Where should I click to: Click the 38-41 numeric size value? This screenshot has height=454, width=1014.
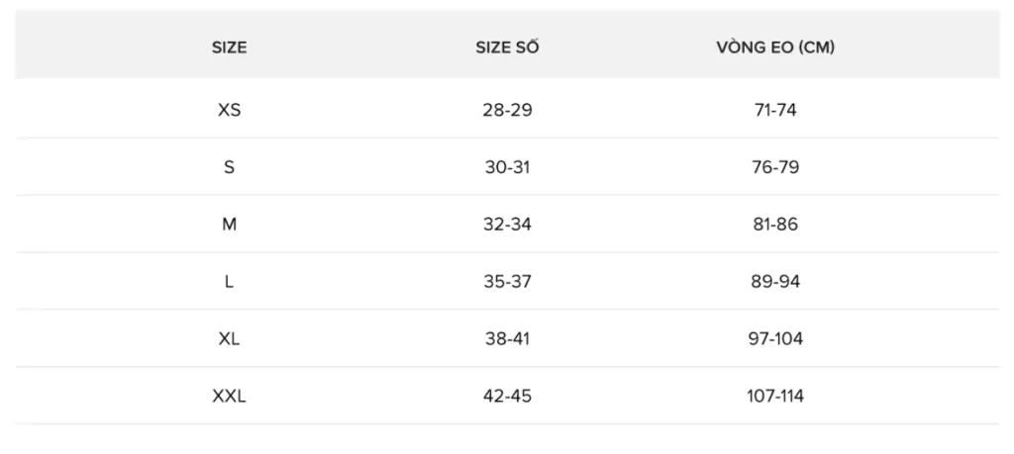pos(508,339)
